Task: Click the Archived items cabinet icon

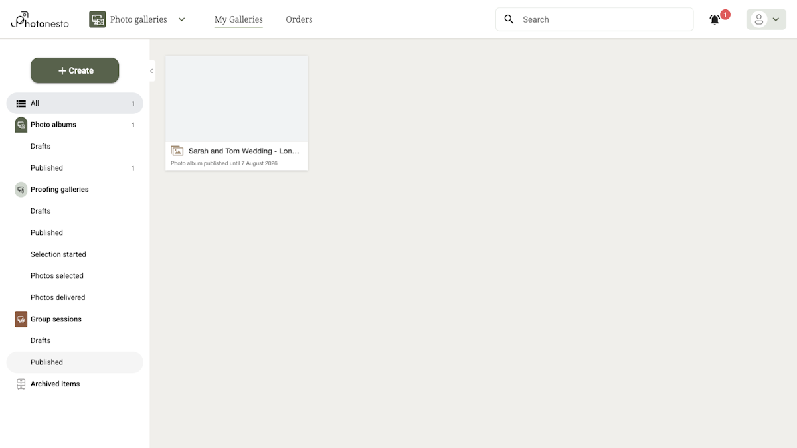Action: [x=21, y=384]
